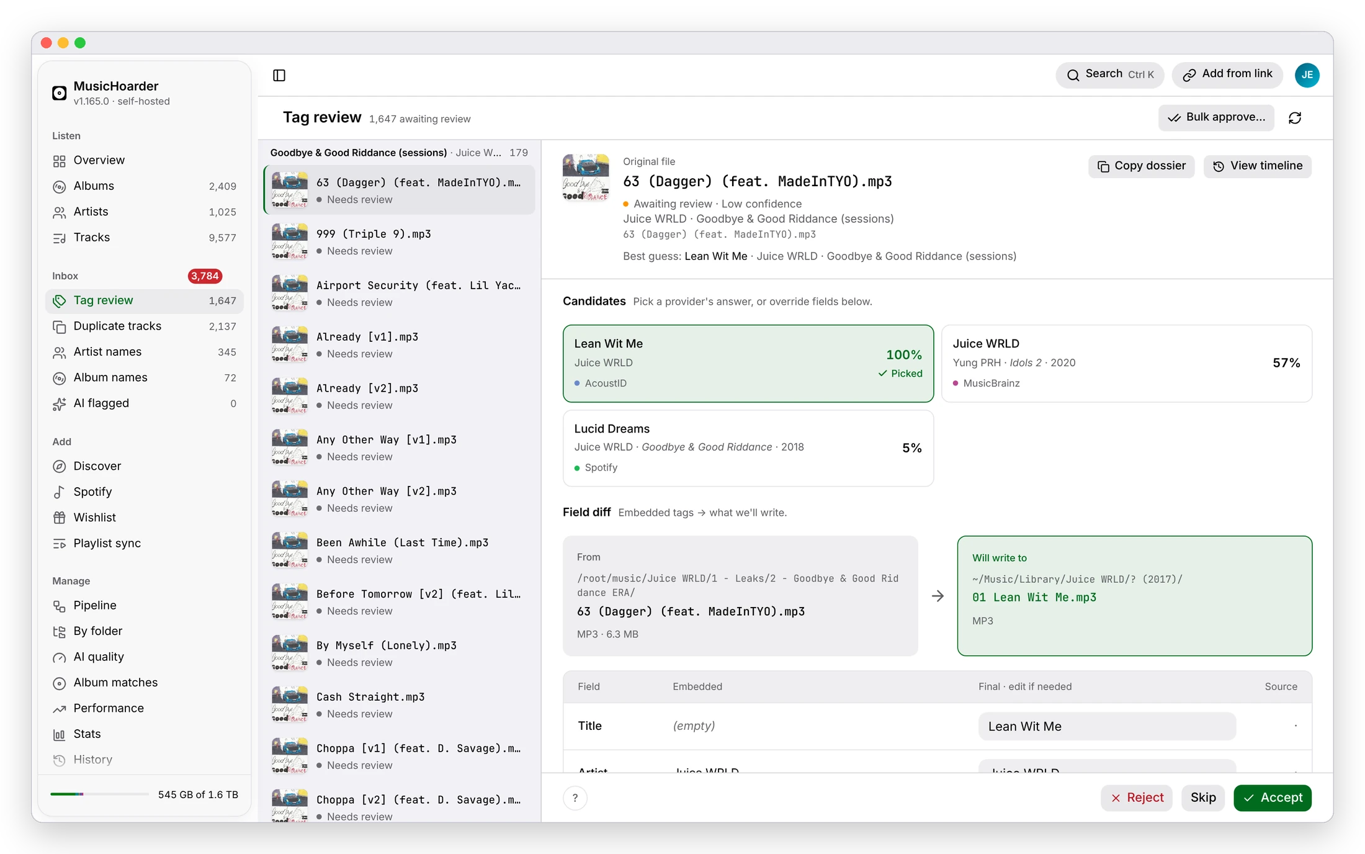Reject this tag suggestion
Viewport: 1365px width, 854px height.
point(1137,798)
